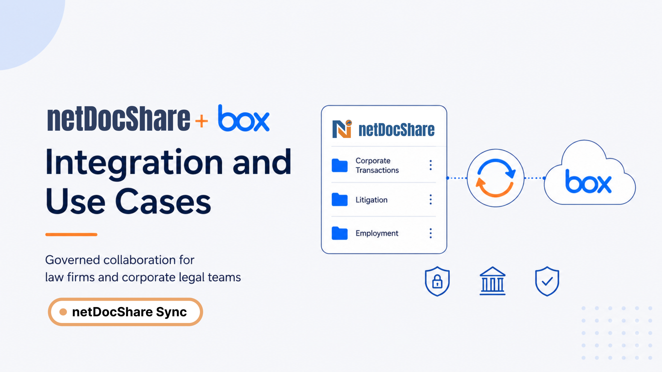The image size is (662, 372).
Task: Click the netDocShare Sync pill button
Action: pyautogui.click(x=125, y=312)
